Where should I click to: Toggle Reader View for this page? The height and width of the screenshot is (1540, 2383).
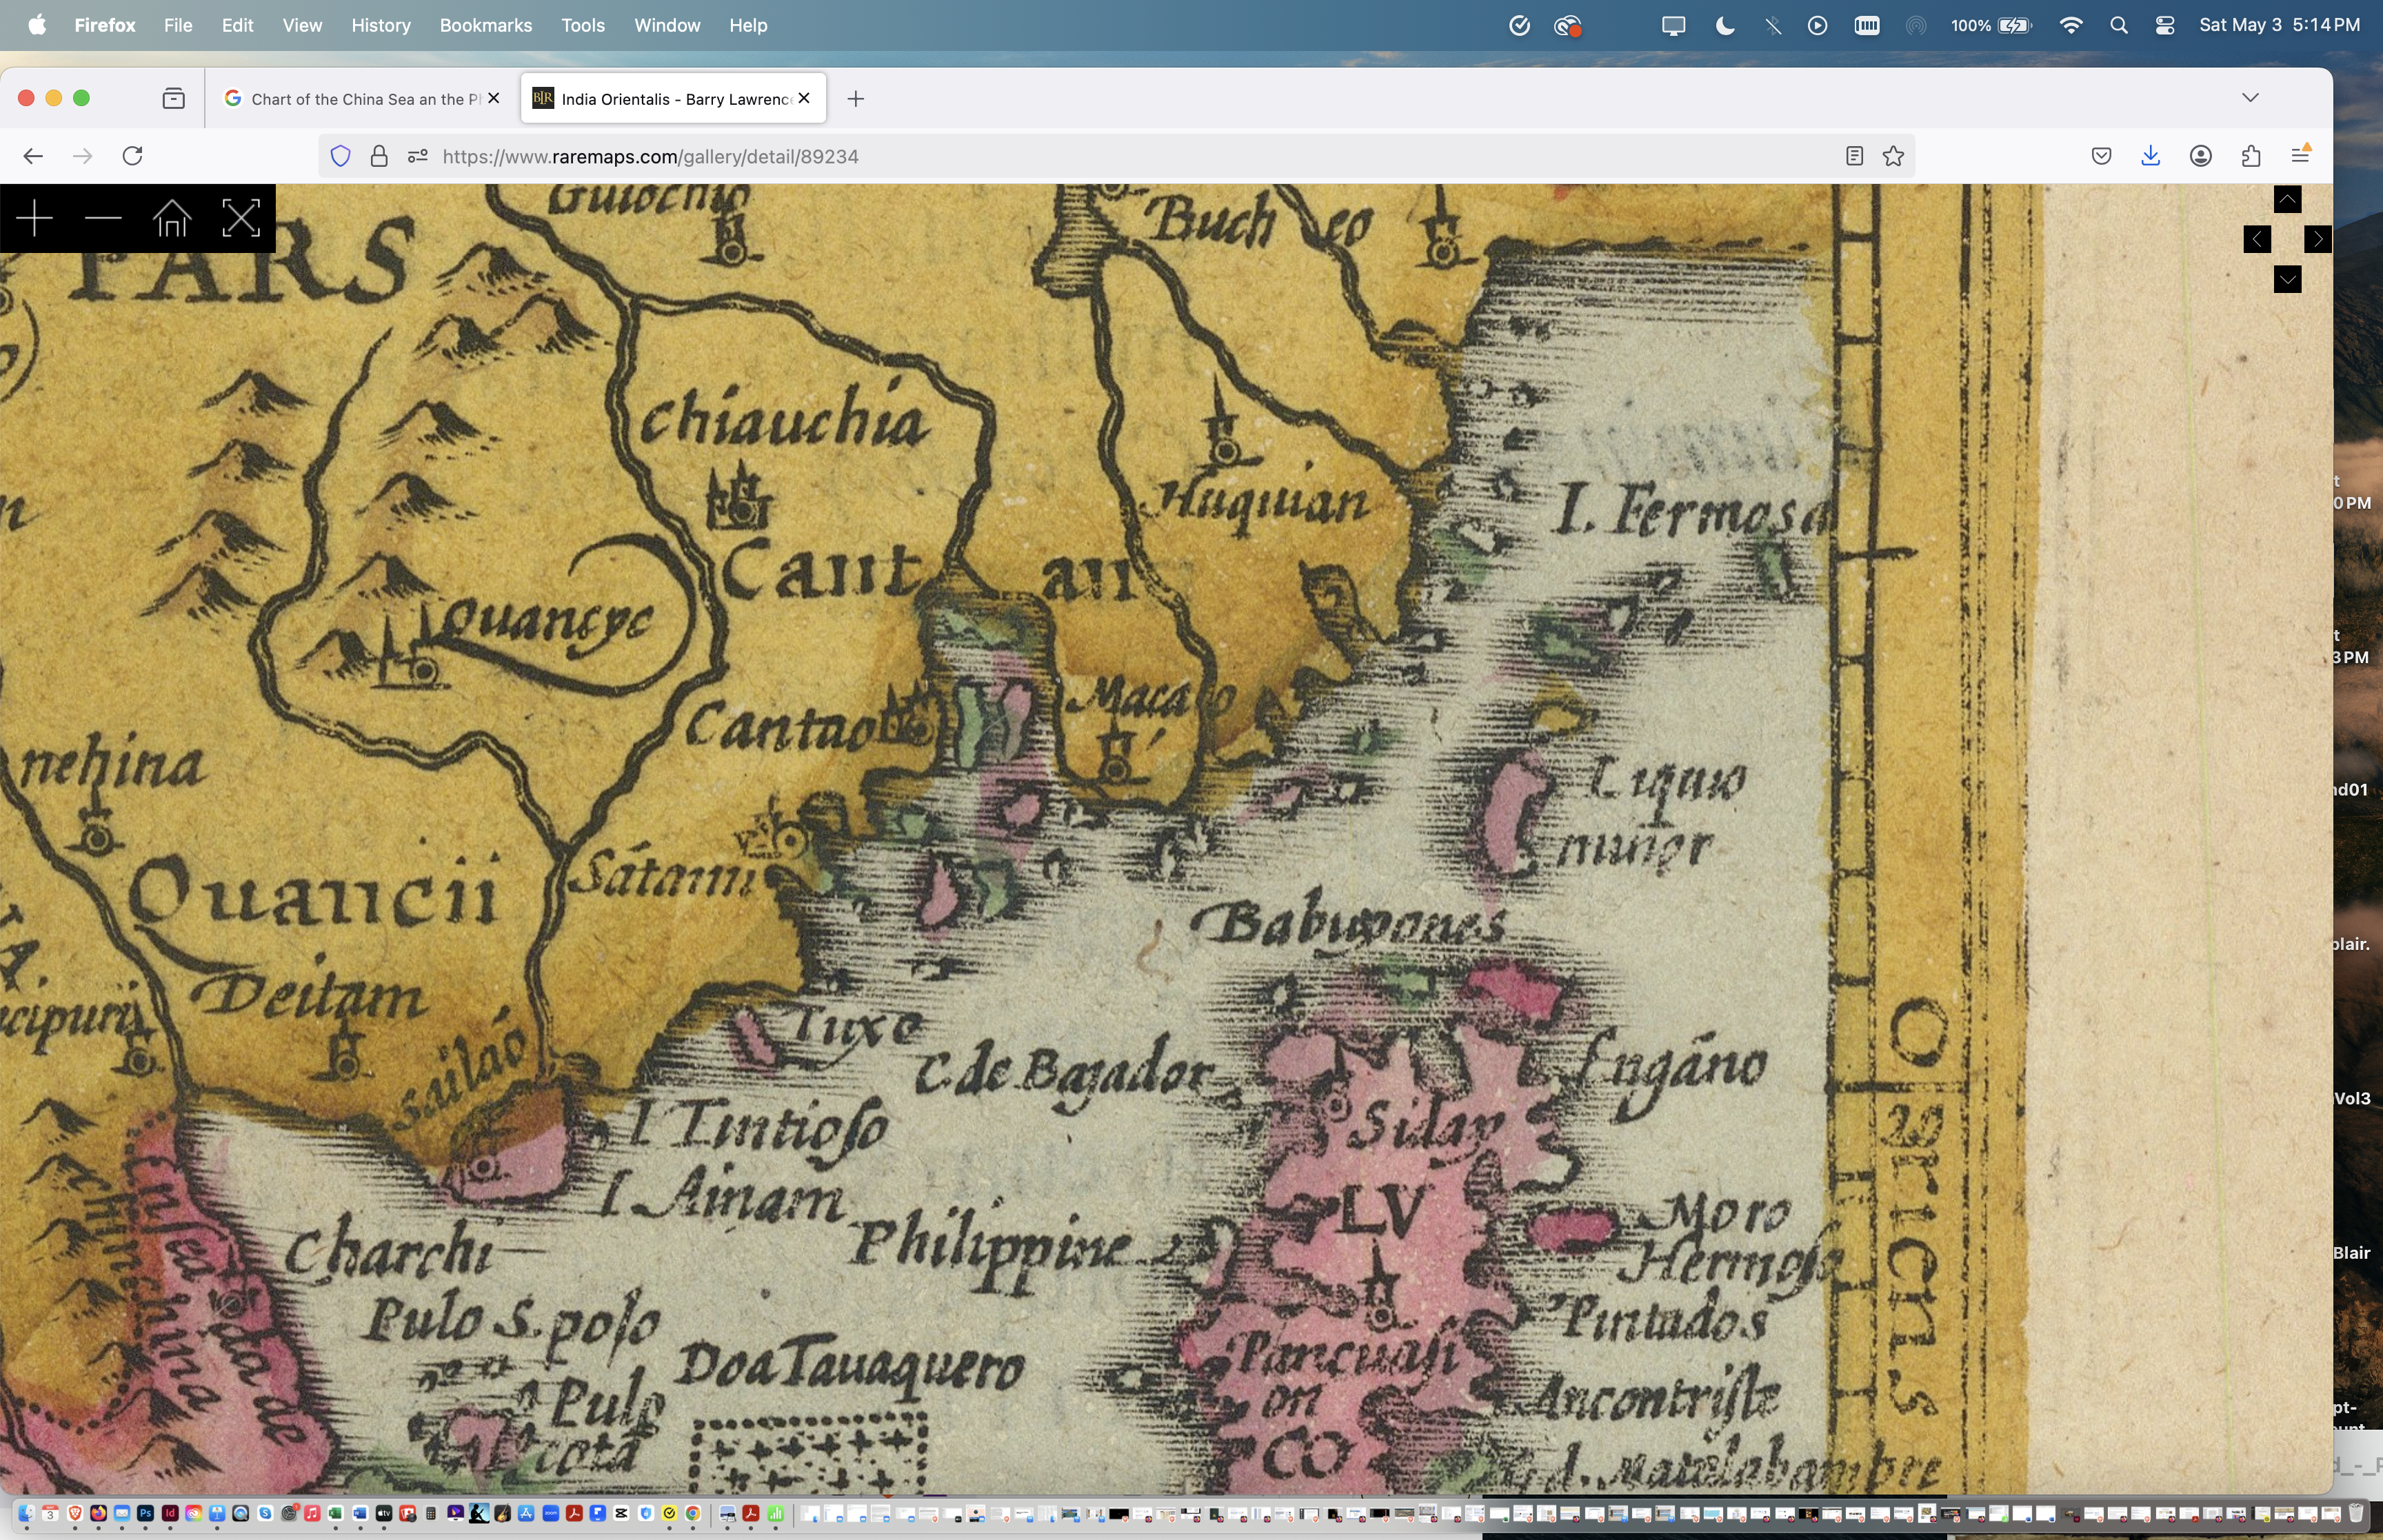tap(1854, 156)
